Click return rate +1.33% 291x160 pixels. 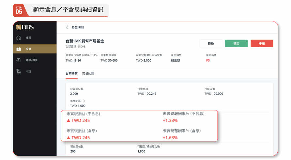tap(170, 120)
